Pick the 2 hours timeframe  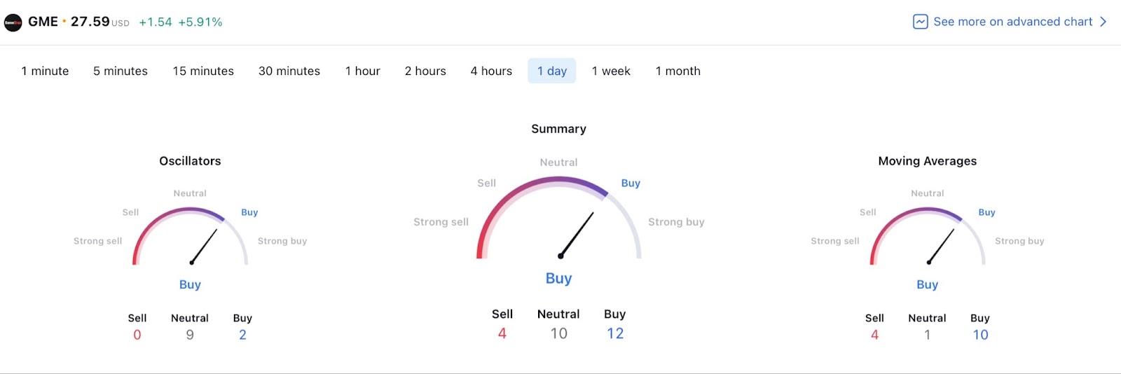pos(425,71)
